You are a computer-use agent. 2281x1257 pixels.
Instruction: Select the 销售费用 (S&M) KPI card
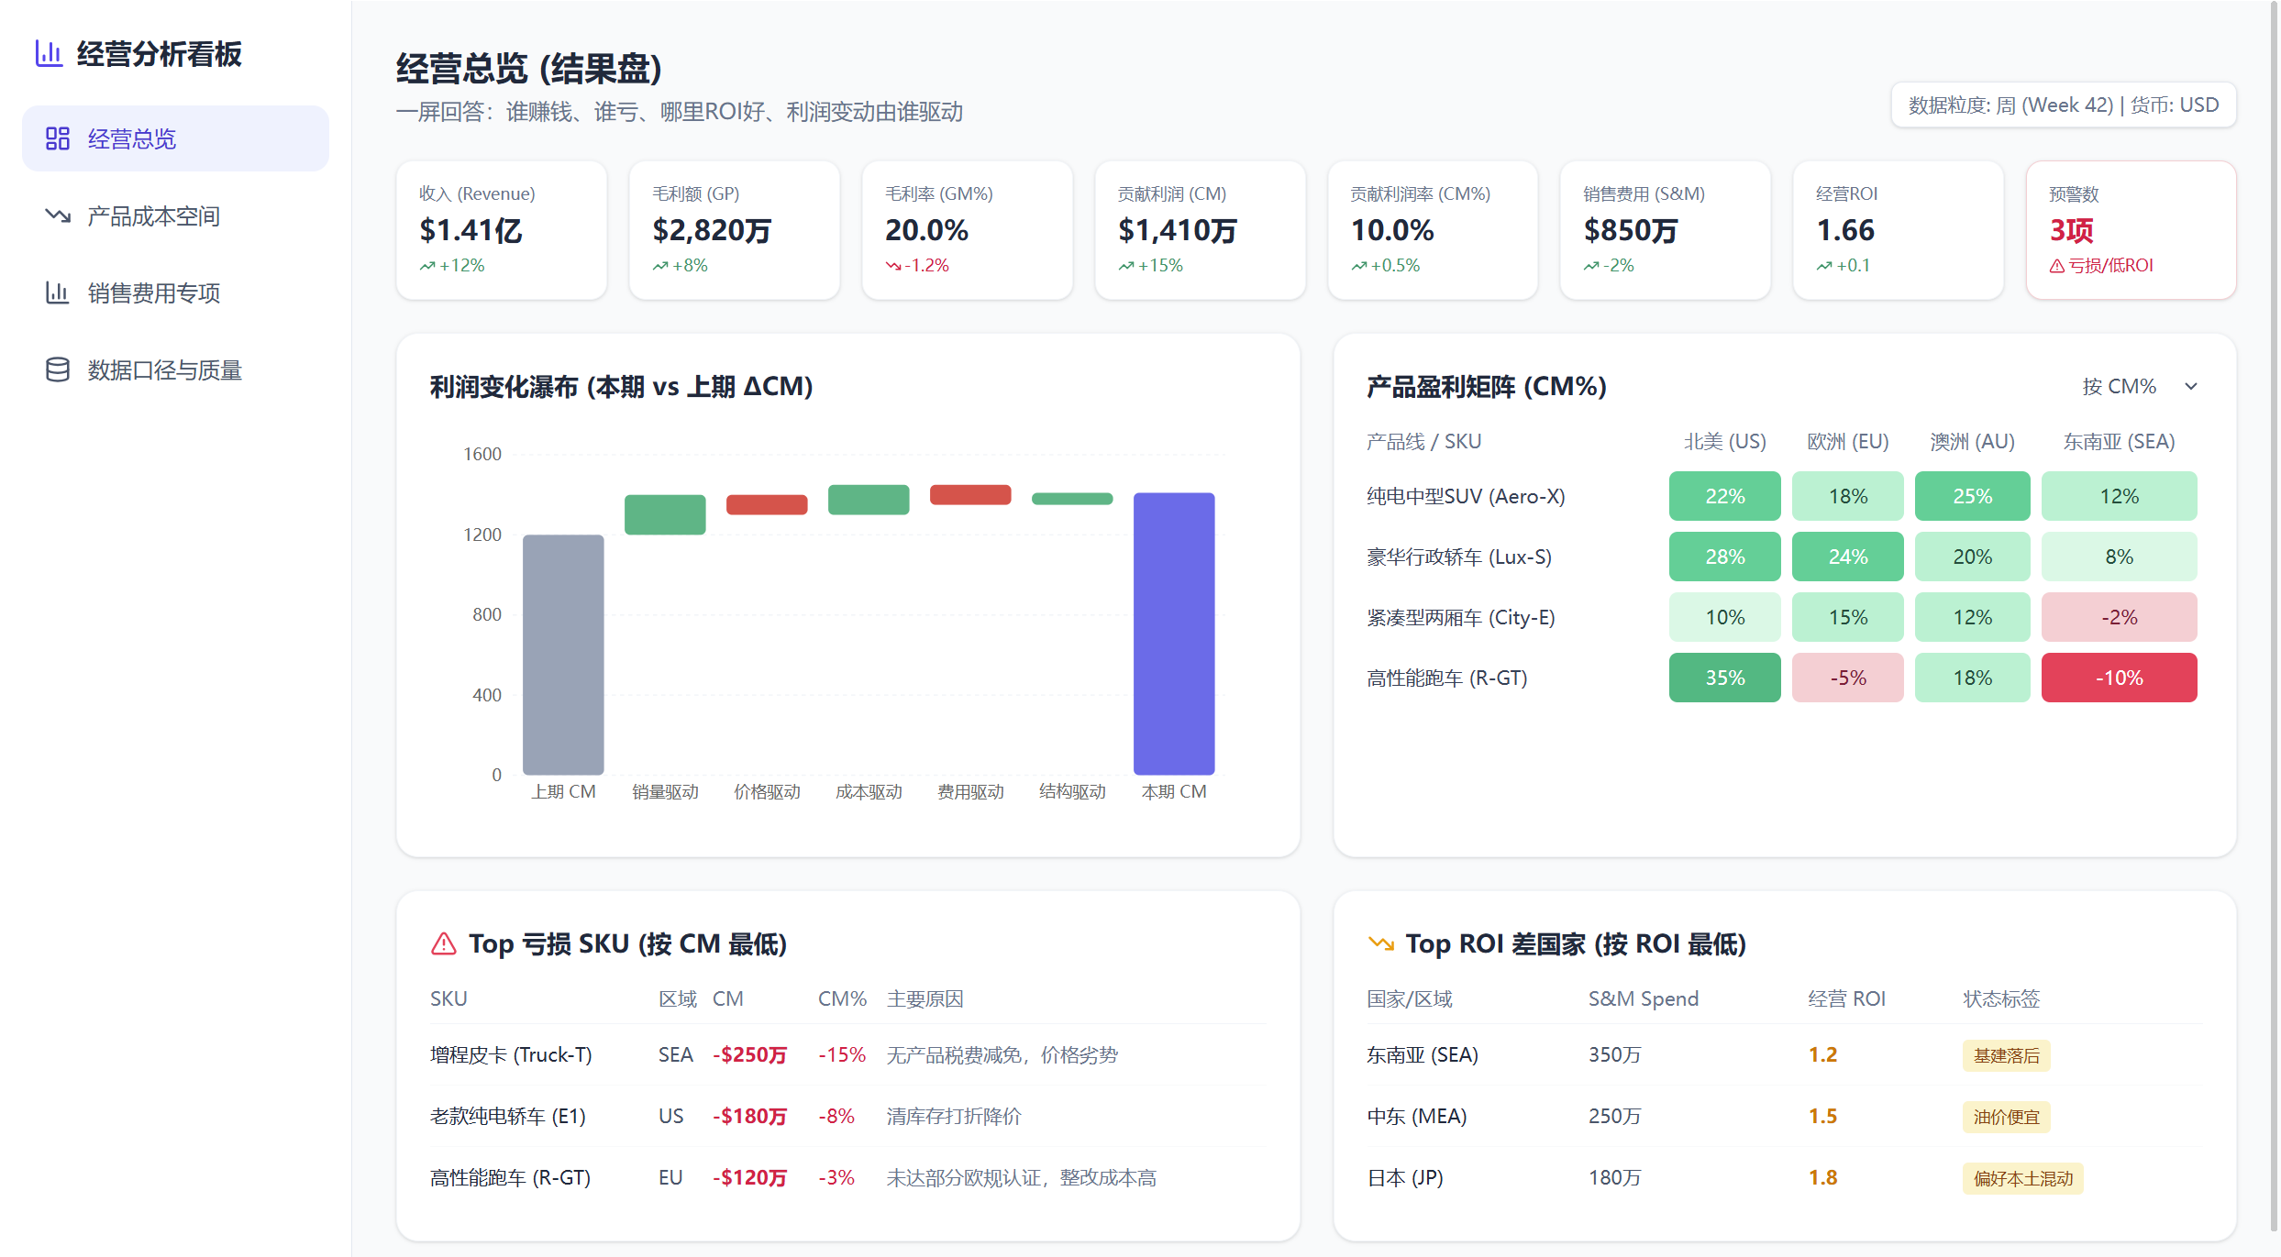pos(1666,230)
